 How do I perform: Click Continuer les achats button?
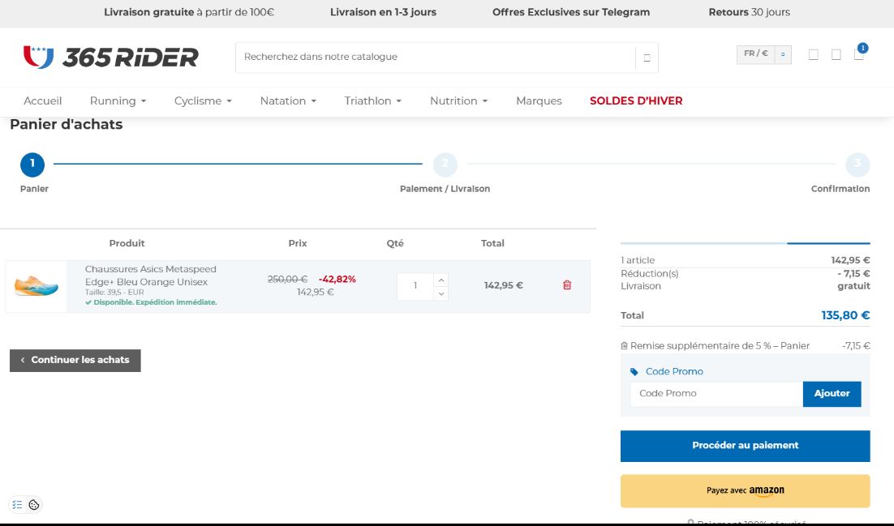(x=75, y=361)
